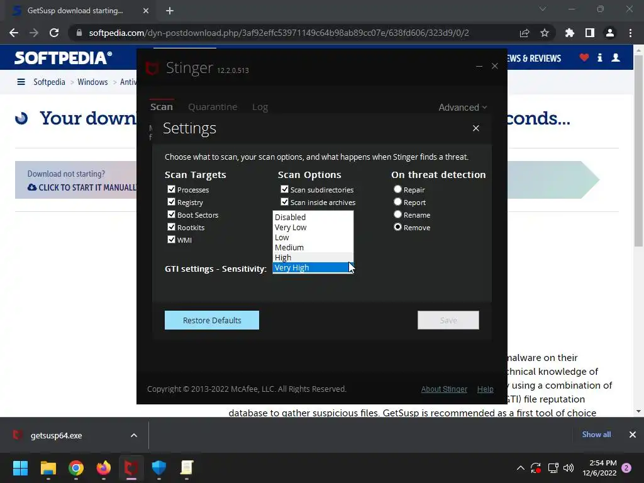Show hidden system tray icons
This screenshot has height=483, width=644.
[x=520, y=468]
